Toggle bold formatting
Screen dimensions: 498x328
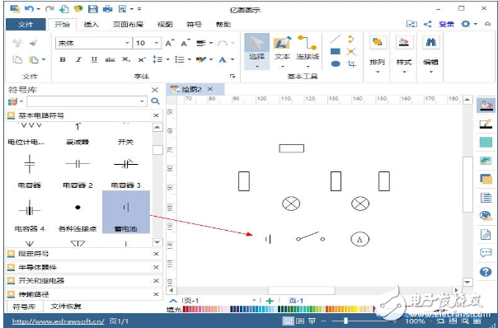pyautogui.click(x=63, y=59)
